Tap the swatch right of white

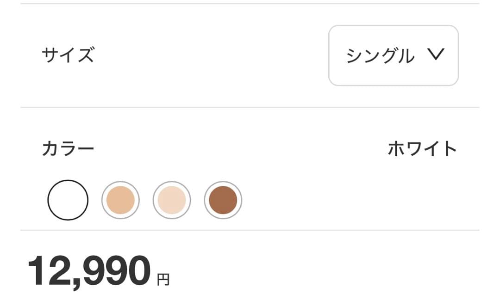(x=120, y=200)
